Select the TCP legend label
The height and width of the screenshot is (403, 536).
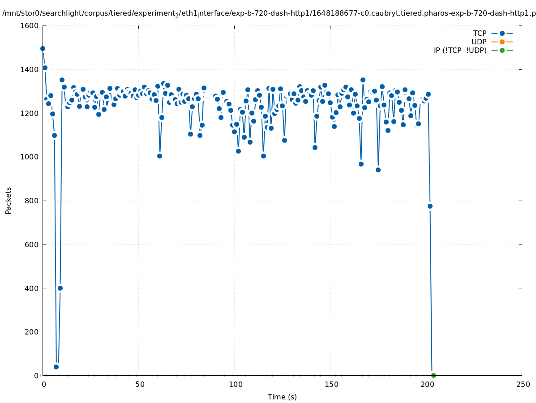(x=480, y=33)
